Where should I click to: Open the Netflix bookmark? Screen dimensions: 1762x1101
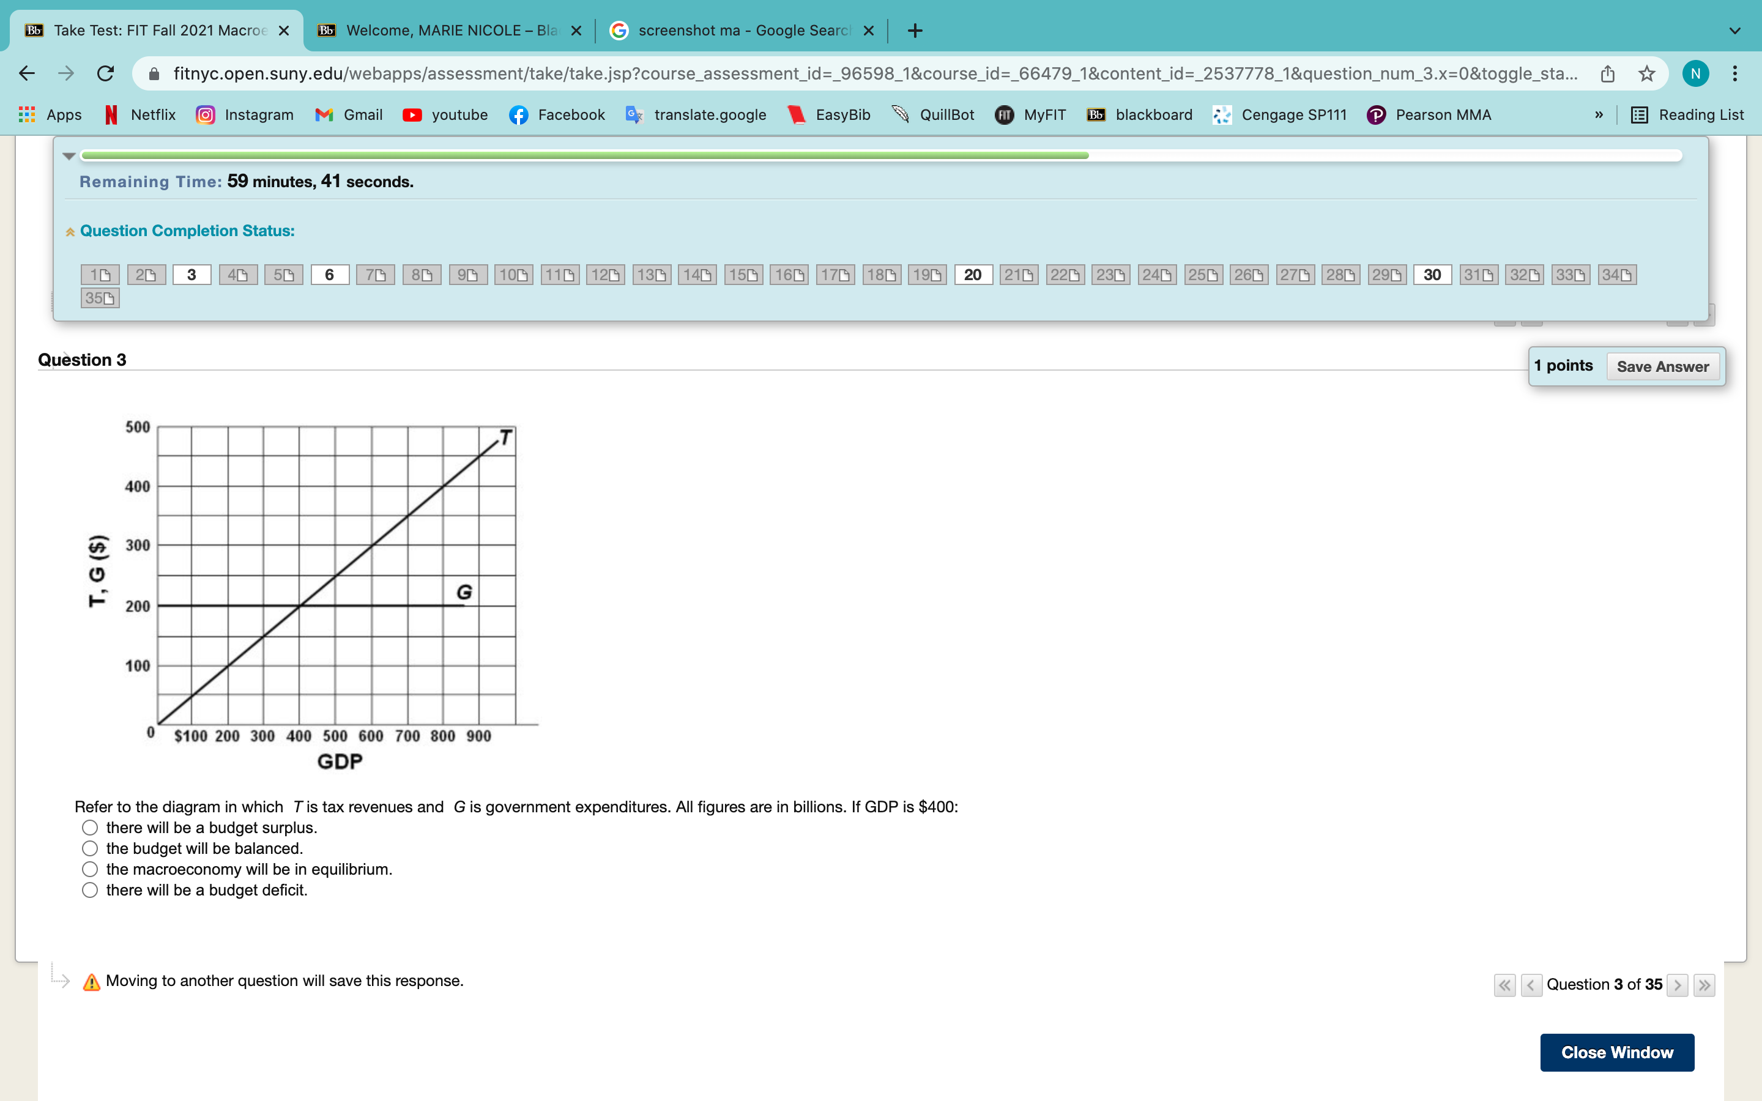click(x=141, y=114)
